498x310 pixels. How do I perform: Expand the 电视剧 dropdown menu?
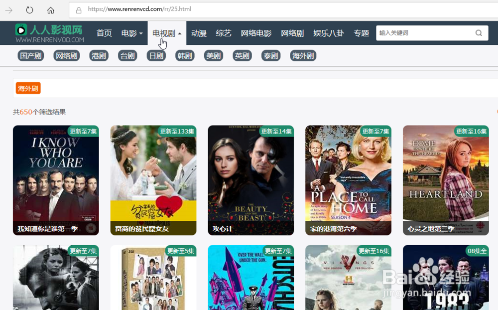[167, 33]
